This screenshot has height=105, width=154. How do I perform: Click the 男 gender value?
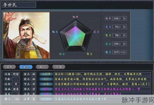tap(16, 84)
